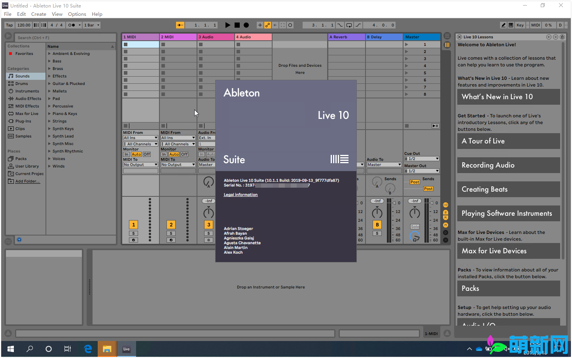Enable Key Map Mode switch

point(520,25)
